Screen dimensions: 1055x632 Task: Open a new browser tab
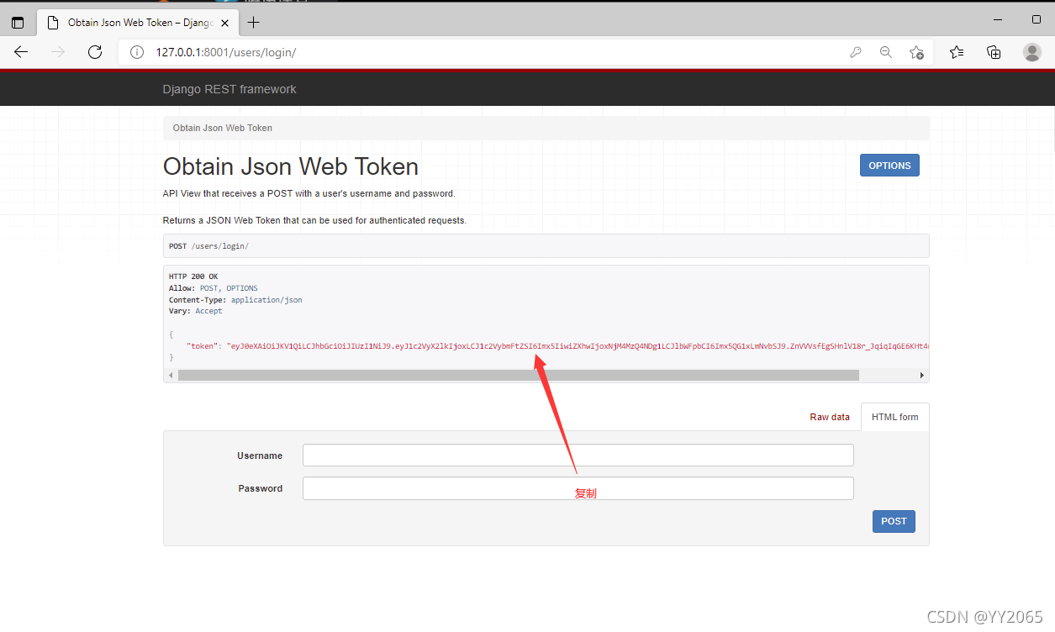click(x=254, y=23)
